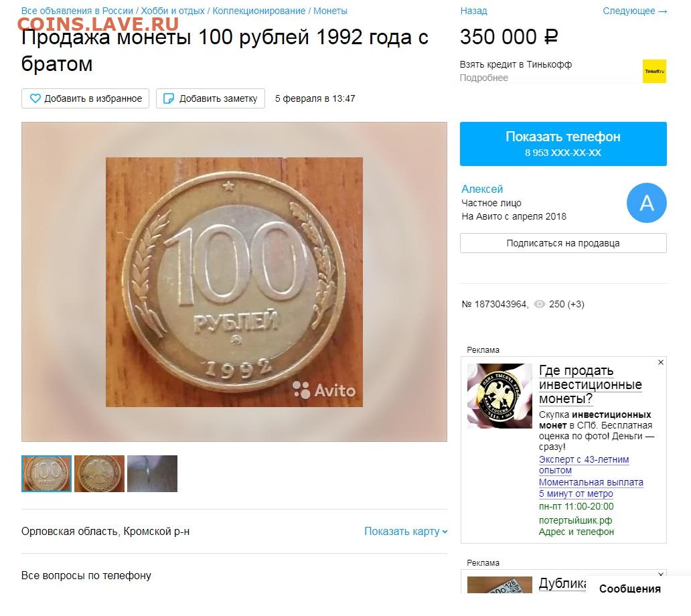Expand the Показать карту map dropdown

coord(406,532)
